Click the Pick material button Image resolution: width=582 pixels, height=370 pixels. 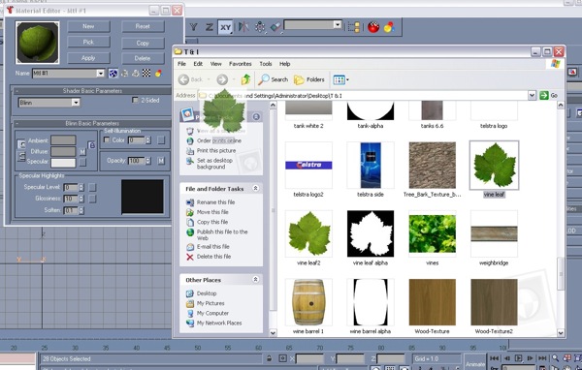coord(88,43)
